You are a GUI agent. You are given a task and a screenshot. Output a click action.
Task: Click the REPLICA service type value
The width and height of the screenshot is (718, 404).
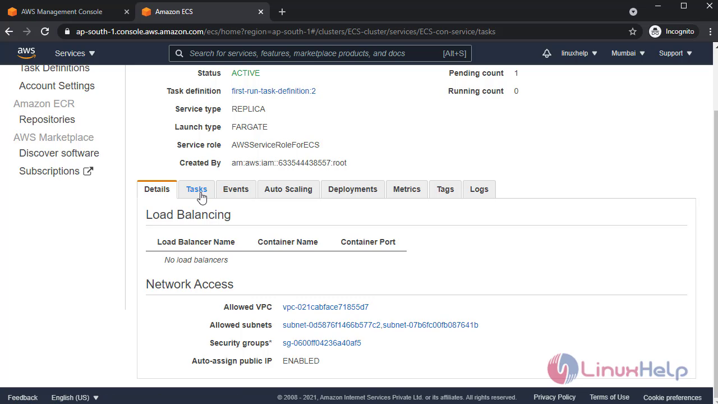point(248,109)
